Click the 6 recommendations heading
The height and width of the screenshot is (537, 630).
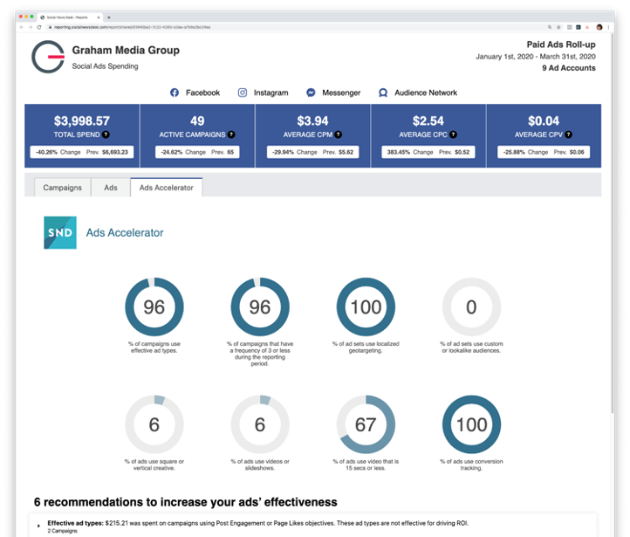tap(186, 502)
